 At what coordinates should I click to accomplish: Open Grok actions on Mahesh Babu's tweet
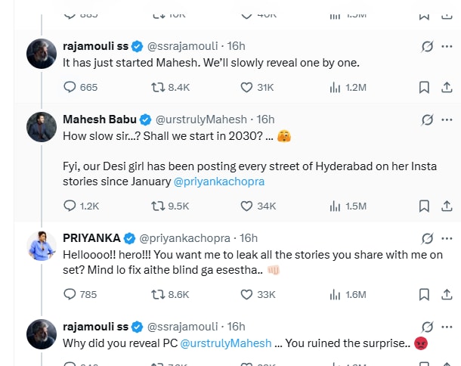click(x=427, y=119)
